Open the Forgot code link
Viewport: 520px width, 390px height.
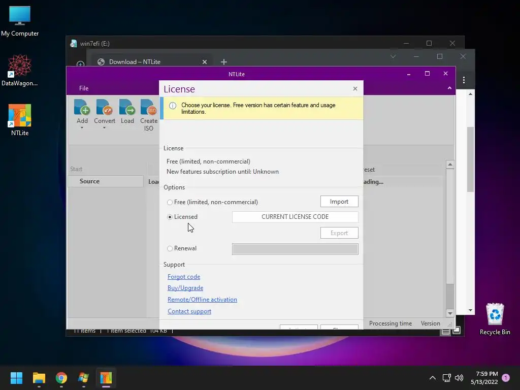point(184,277)
